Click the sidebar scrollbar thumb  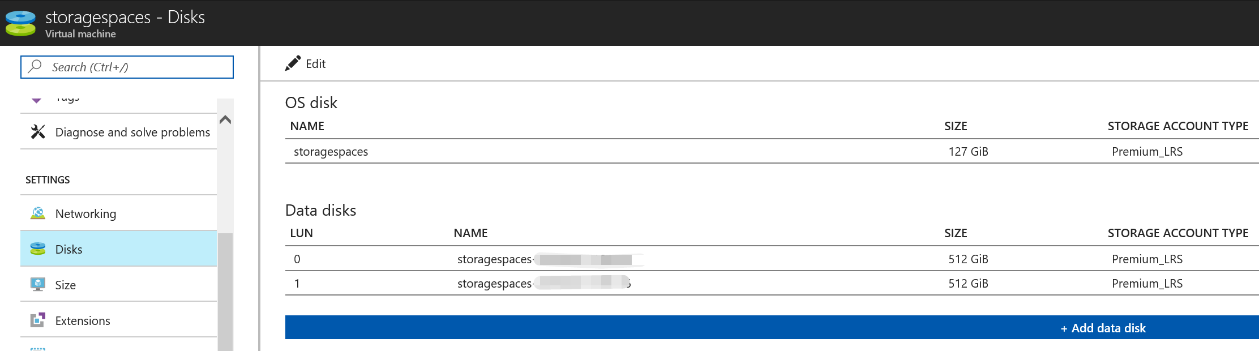(x=225, y=292)
